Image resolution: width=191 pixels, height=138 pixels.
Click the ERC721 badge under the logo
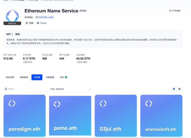coord(12,23)
